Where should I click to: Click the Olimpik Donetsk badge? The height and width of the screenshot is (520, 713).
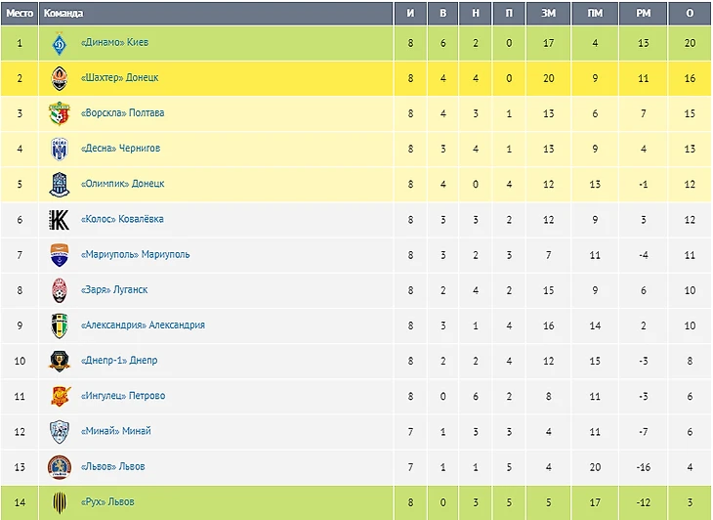click(x=60, y=185)
